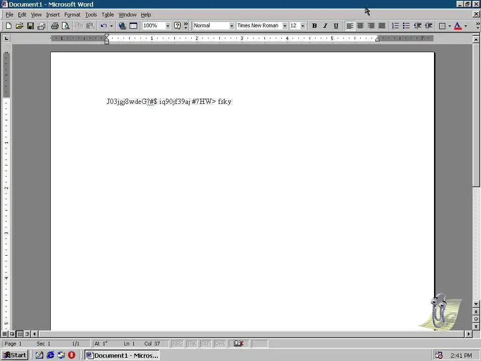Image resolution: width=481 pixels, height=361 pixels.
Task: Open the Font size dropdown
Action: tap(303, 26)
